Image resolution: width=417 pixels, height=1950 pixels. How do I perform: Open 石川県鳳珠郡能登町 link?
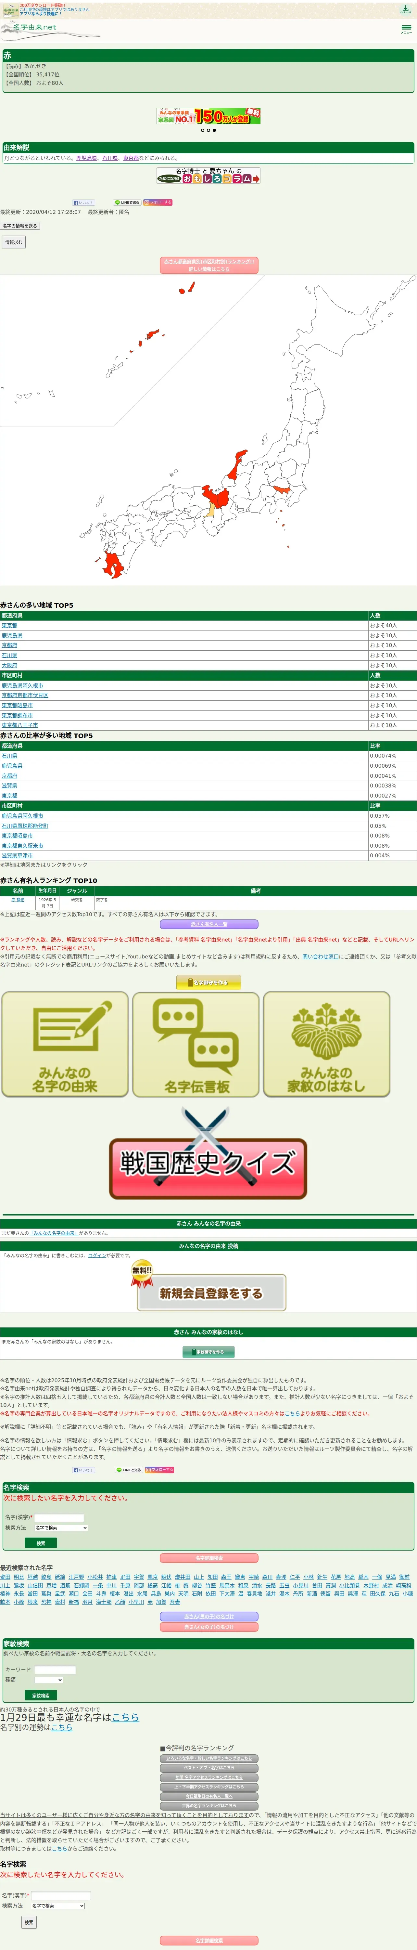pyautogui.click(x=25, y=826)
